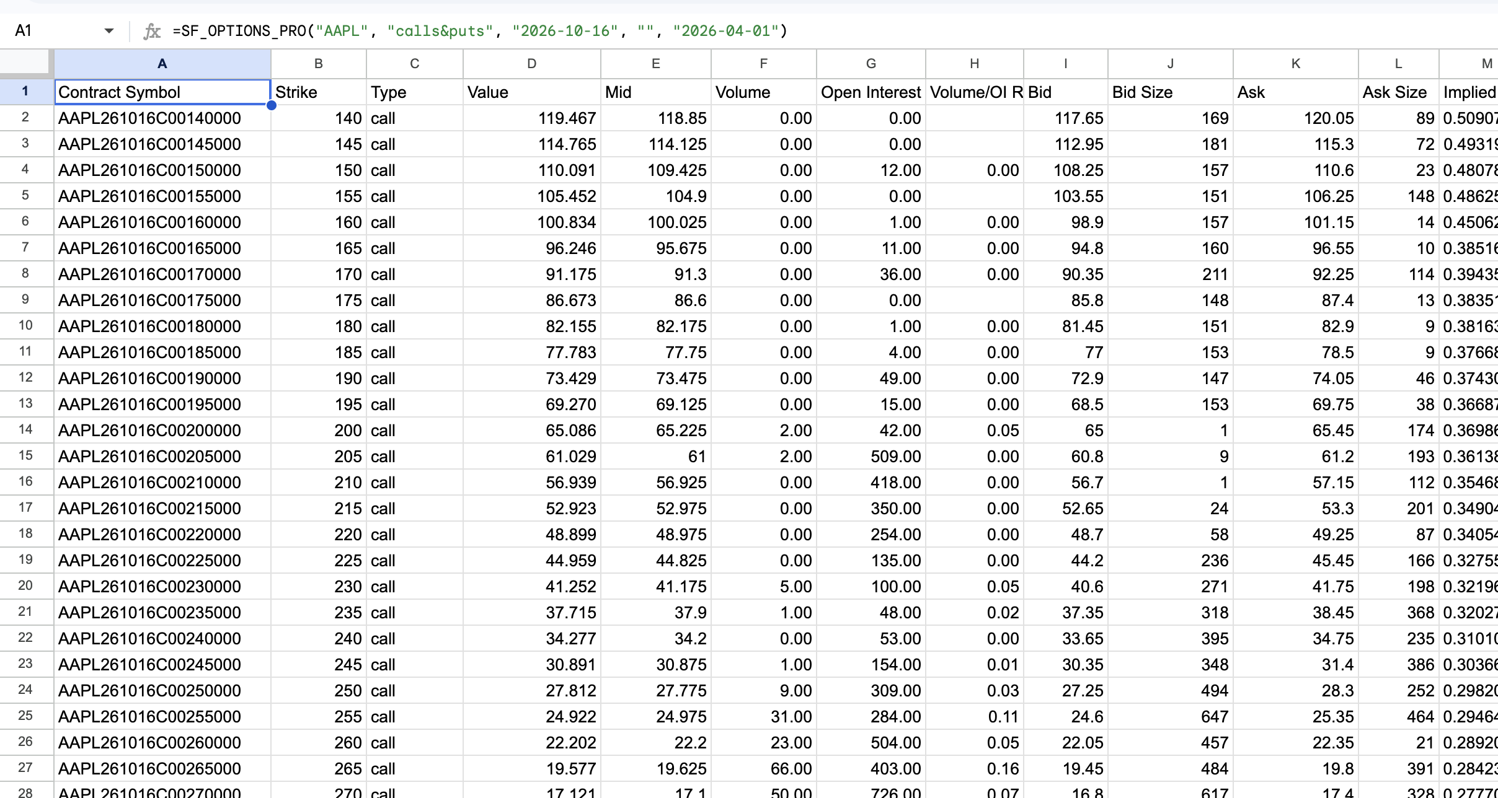Select column B header

coord(319,64)
